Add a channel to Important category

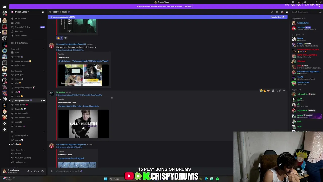coord(44,49)
